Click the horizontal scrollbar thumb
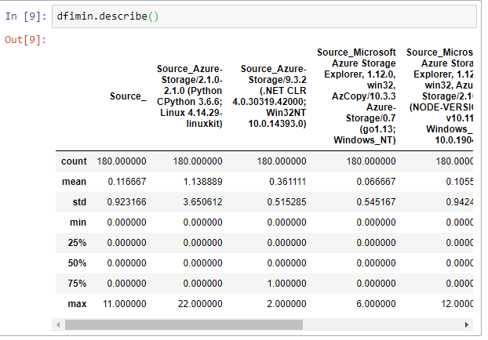This screenshot has height=340, width=488. [x=184, y=325]
